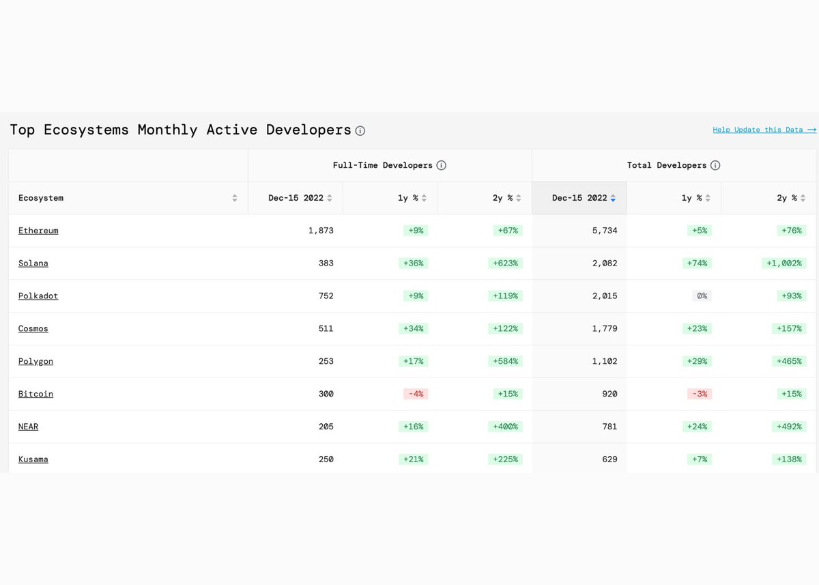Click Polygon total 2y badge +465%
The image size is (819, 585).
pos(789,362)
